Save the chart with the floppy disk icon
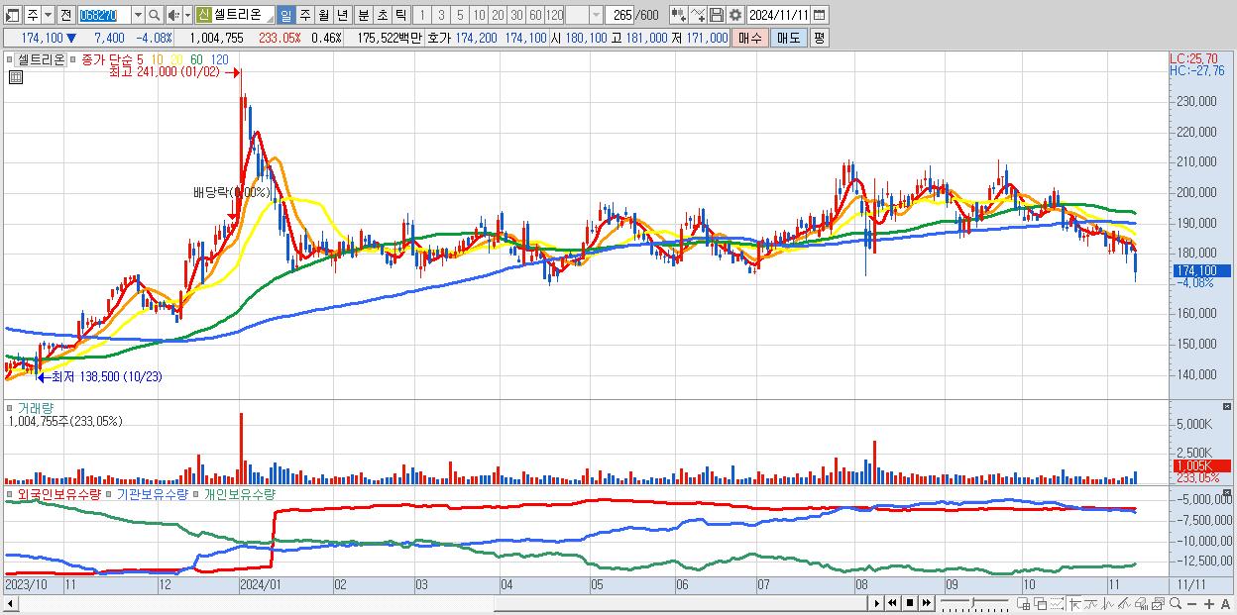 coord(717,15)
